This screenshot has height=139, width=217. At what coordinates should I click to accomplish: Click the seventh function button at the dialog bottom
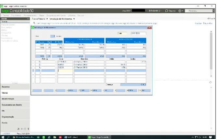coord(108,90)
